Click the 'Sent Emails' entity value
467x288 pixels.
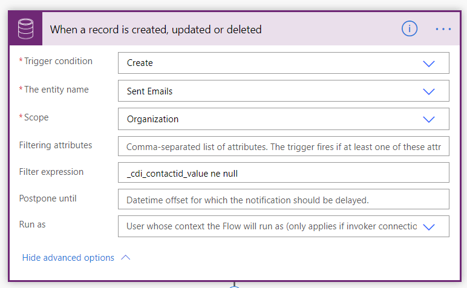pyautogui.click(x=149, y=91)
